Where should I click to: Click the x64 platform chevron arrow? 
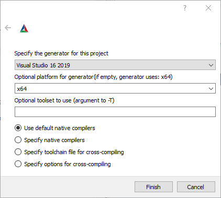(211, 89)
